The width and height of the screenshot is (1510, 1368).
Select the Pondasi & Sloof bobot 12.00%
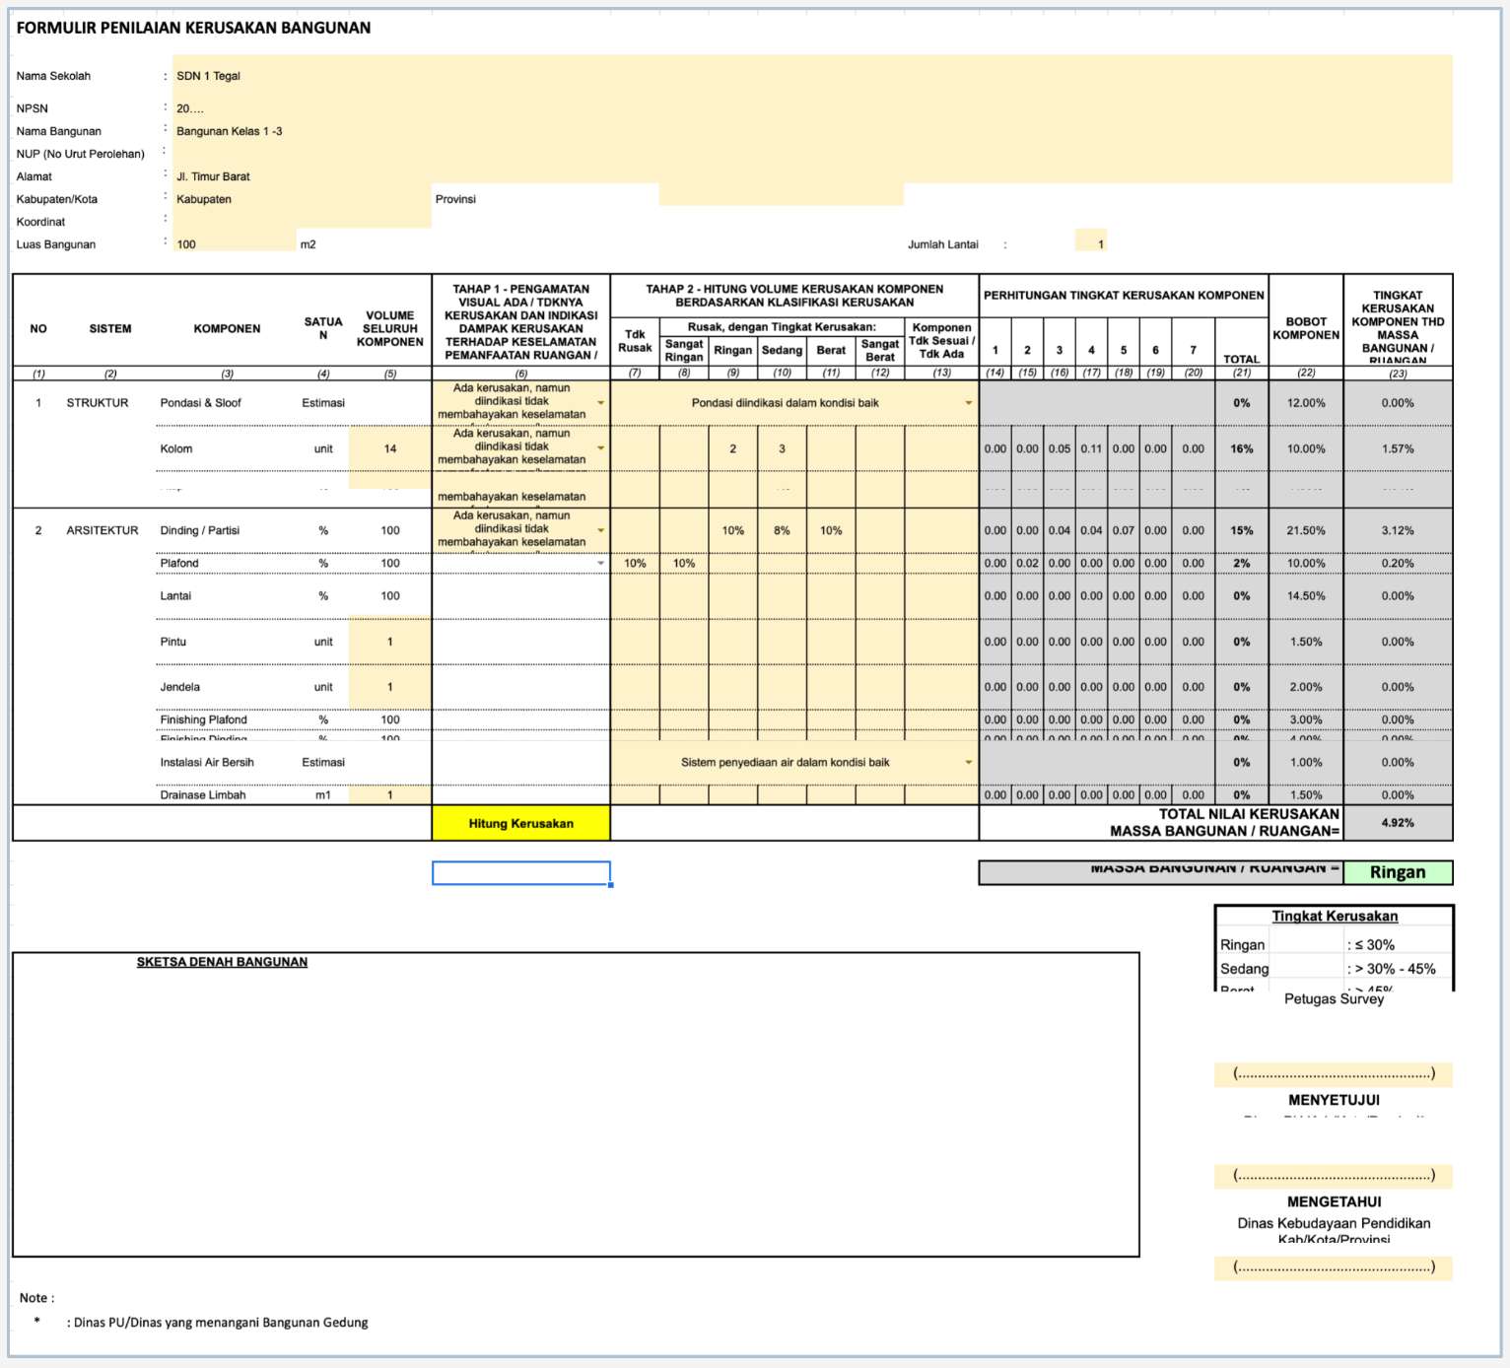[x=1306, y=403]
